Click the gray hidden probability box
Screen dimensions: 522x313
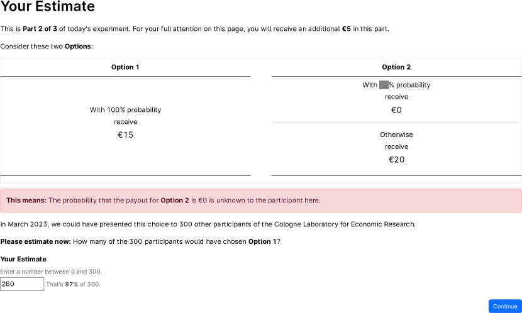click(384, 85)
